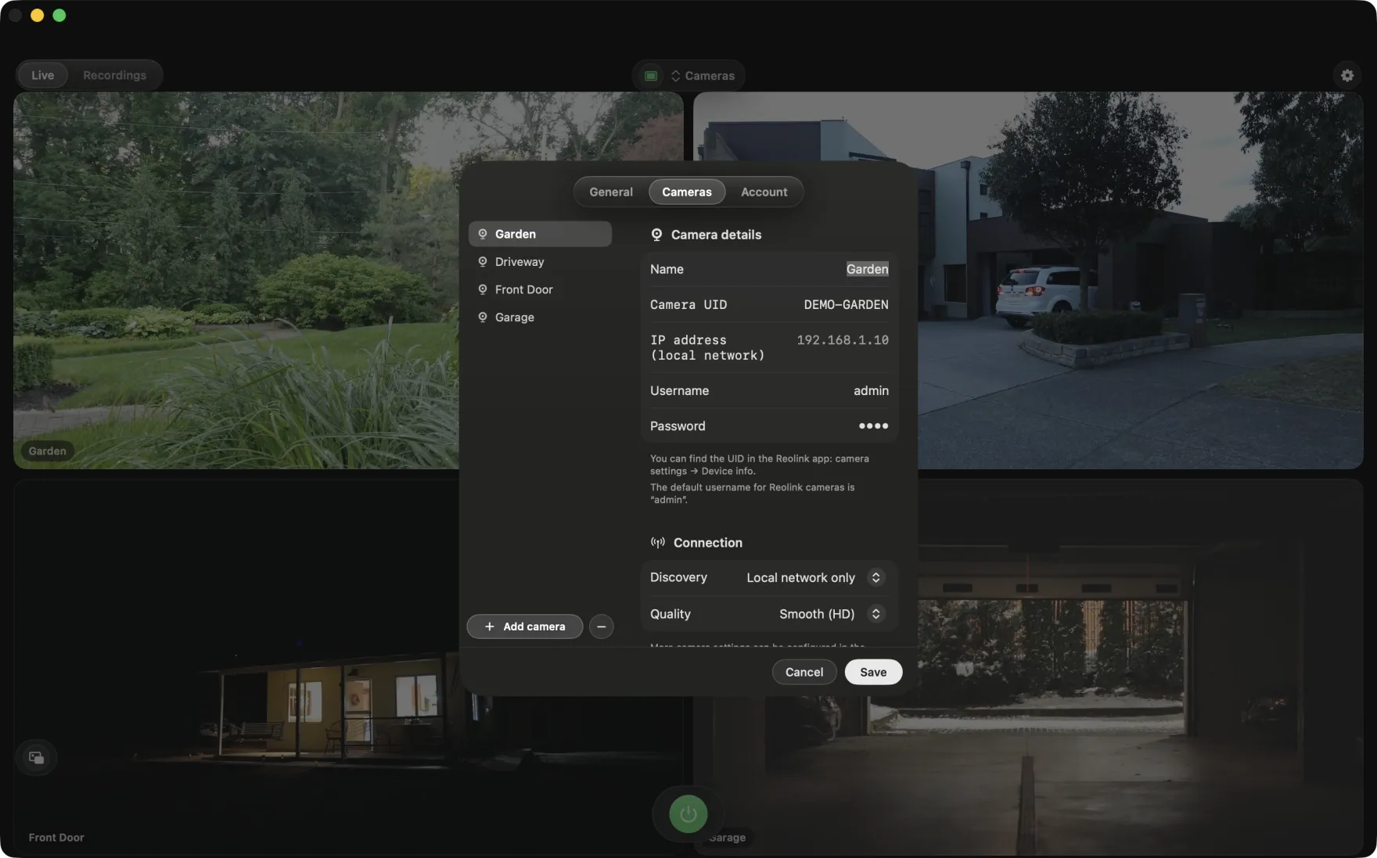Viewport: 1377px width, 858px height.
Task: Click the Name field containing Garden
Action: (x=769, y=269)
